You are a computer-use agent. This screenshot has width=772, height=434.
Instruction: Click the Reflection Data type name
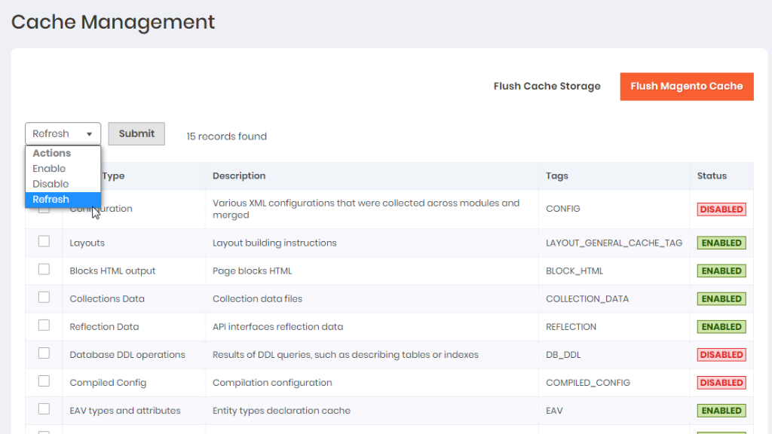tap(104, 327)
